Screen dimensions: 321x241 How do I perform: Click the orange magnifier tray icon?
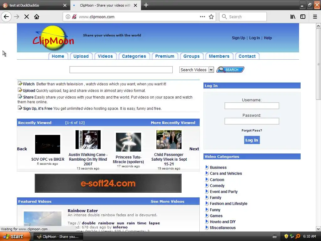coord(298,236)
